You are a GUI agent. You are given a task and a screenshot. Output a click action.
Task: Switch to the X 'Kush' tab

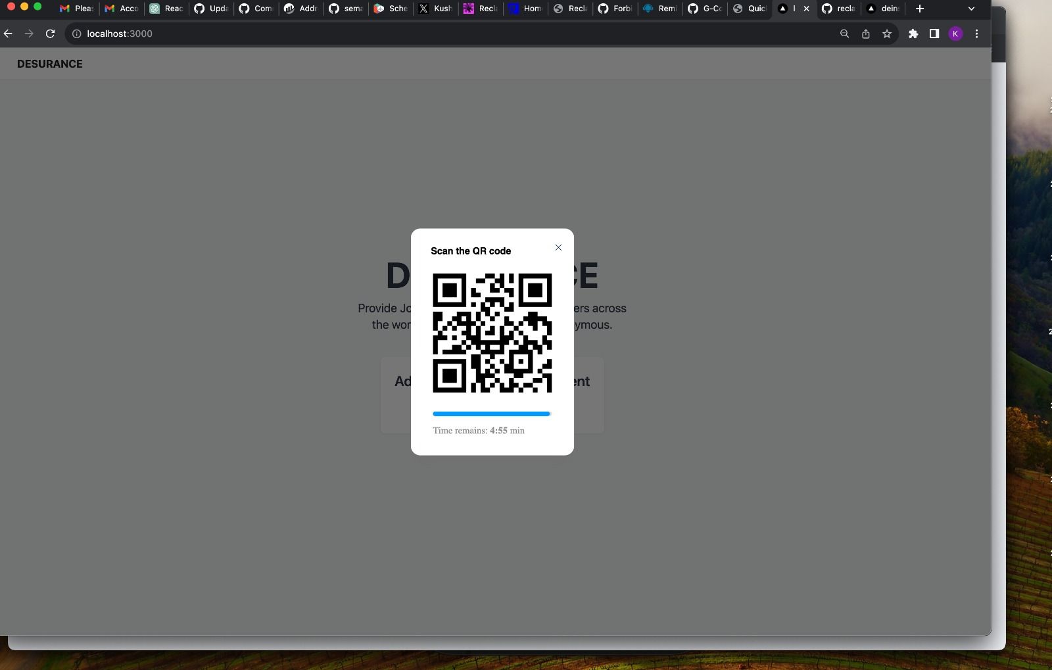pos(435,9)
